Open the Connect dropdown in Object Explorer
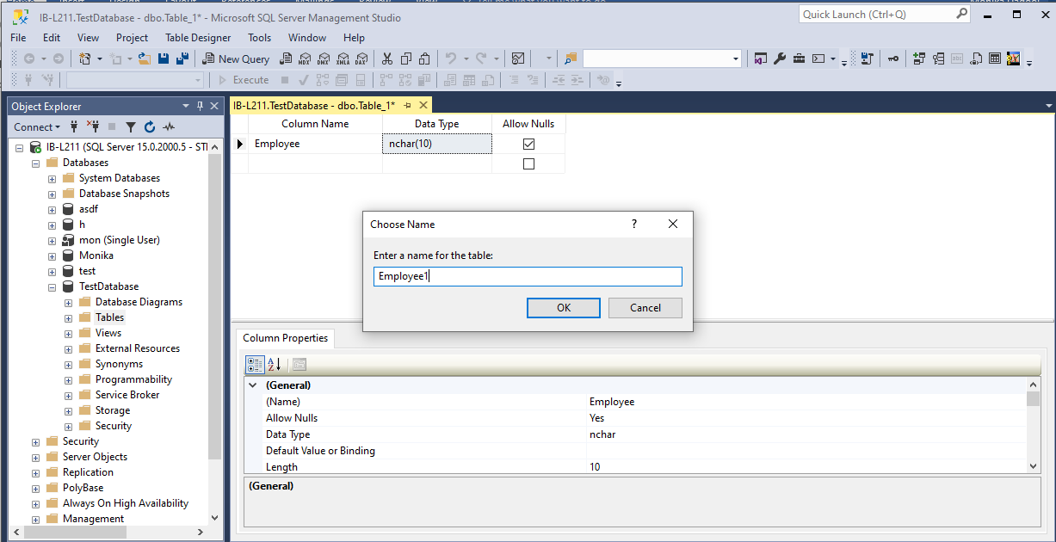The height and width of the screenshot is (542, 1056). pos(37,126)
